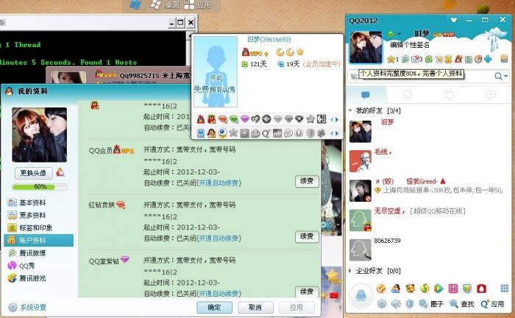Click the green clover Pengyou icon in toolbar

pos(429,60)
